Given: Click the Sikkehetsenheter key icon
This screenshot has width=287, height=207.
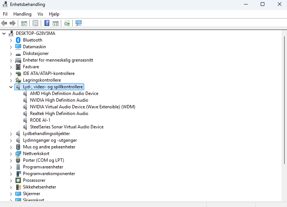Looking at the screenshot, I should 18,187.
